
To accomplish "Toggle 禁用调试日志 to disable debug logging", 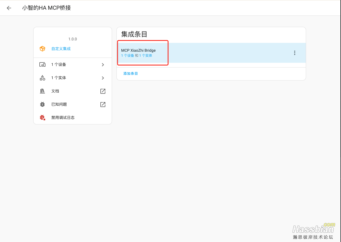I will point(63,118).
